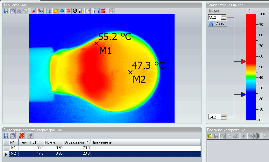The width and height of the screenshot is (269, 162).
Task: Delete the selected area with red X in table toolbar
Action: (x=21, y=136)
